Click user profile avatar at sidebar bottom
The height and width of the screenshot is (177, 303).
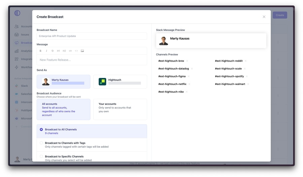point(17,159)
